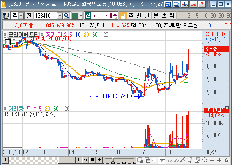Click the split window icon after the slider
This screenshot has height=165, width=232.
[140, 160]
